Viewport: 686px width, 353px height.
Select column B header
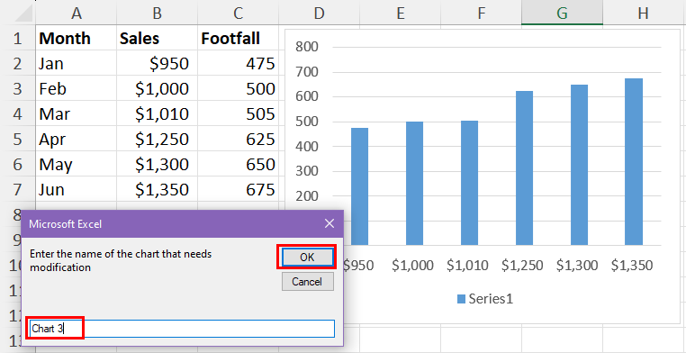pos(157,14)
